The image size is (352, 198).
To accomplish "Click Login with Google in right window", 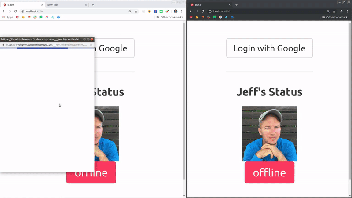I will click(269, 48).
